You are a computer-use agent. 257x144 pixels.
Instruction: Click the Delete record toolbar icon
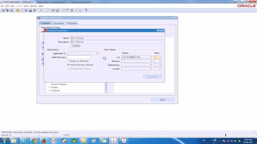(57, 10)
